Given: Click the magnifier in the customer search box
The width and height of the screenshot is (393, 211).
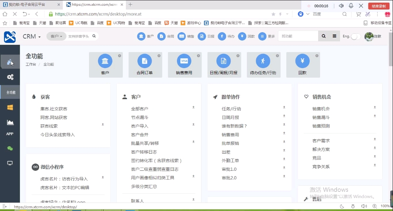Looking at the screenshot, I should pyautogui.click(x=94, y=36).
